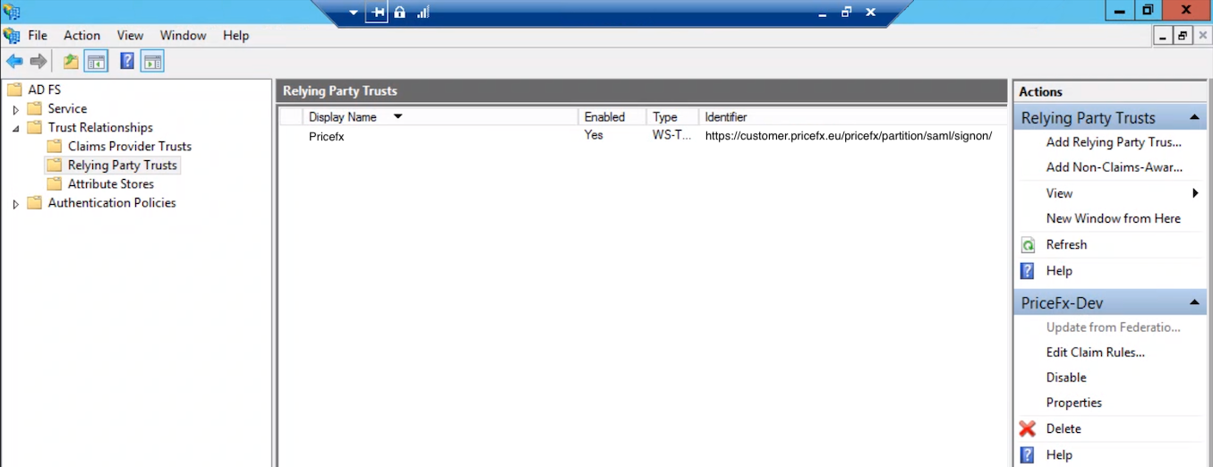Expand the Authentication Policies node

pos(15,204)
